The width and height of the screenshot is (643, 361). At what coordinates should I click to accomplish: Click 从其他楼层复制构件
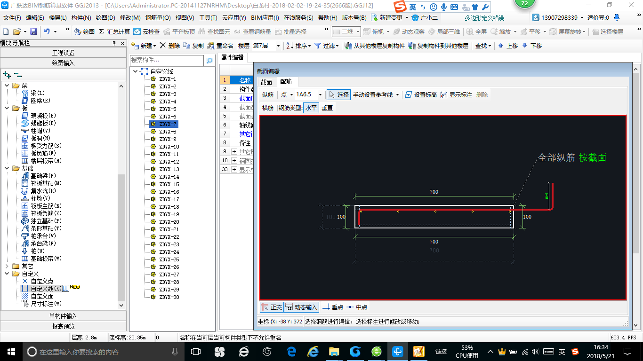click(x=375, y=46)
